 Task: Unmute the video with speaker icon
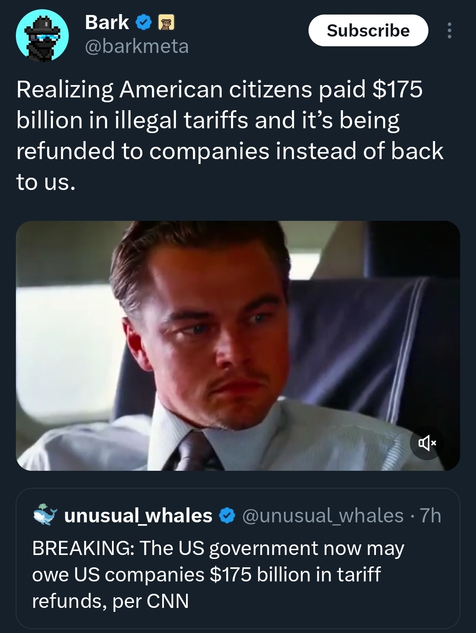(426, 443)
